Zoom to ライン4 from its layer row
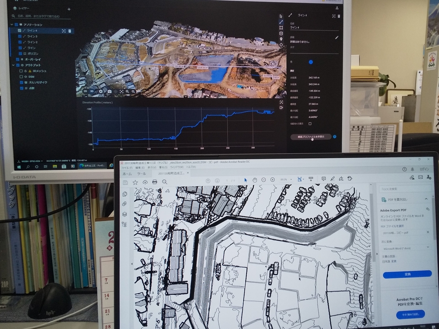 tap(64, 31)
